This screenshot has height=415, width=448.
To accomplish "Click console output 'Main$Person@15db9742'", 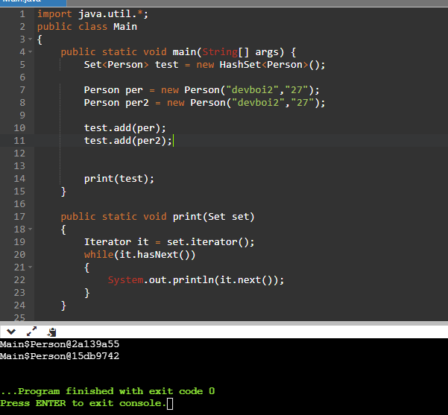I will pos(60,356).
